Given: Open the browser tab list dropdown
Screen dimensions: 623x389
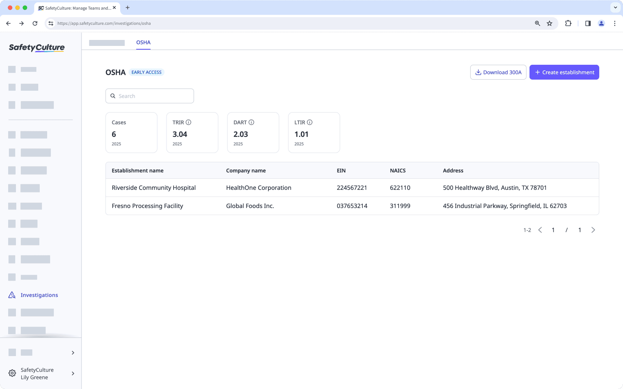Looking at the screenshot, I should [x=615, y=7].
